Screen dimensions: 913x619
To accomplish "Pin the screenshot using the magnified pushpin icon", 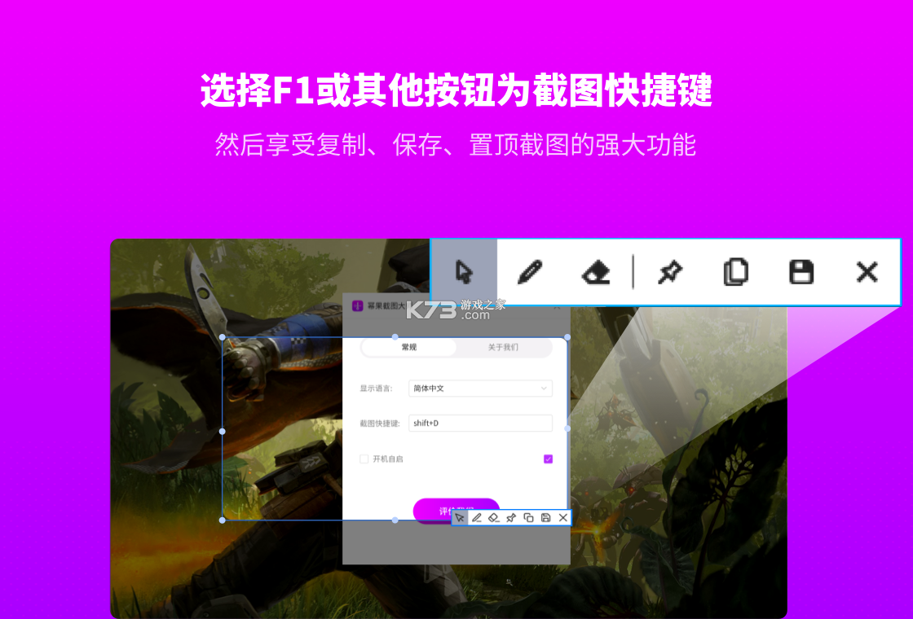I will (669, 272).
